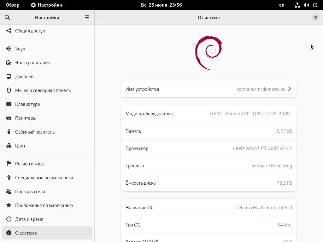Click the accessibility icon beside Специальные возможности
This screenshot has height=242, width=323.
tap(9, 178)
